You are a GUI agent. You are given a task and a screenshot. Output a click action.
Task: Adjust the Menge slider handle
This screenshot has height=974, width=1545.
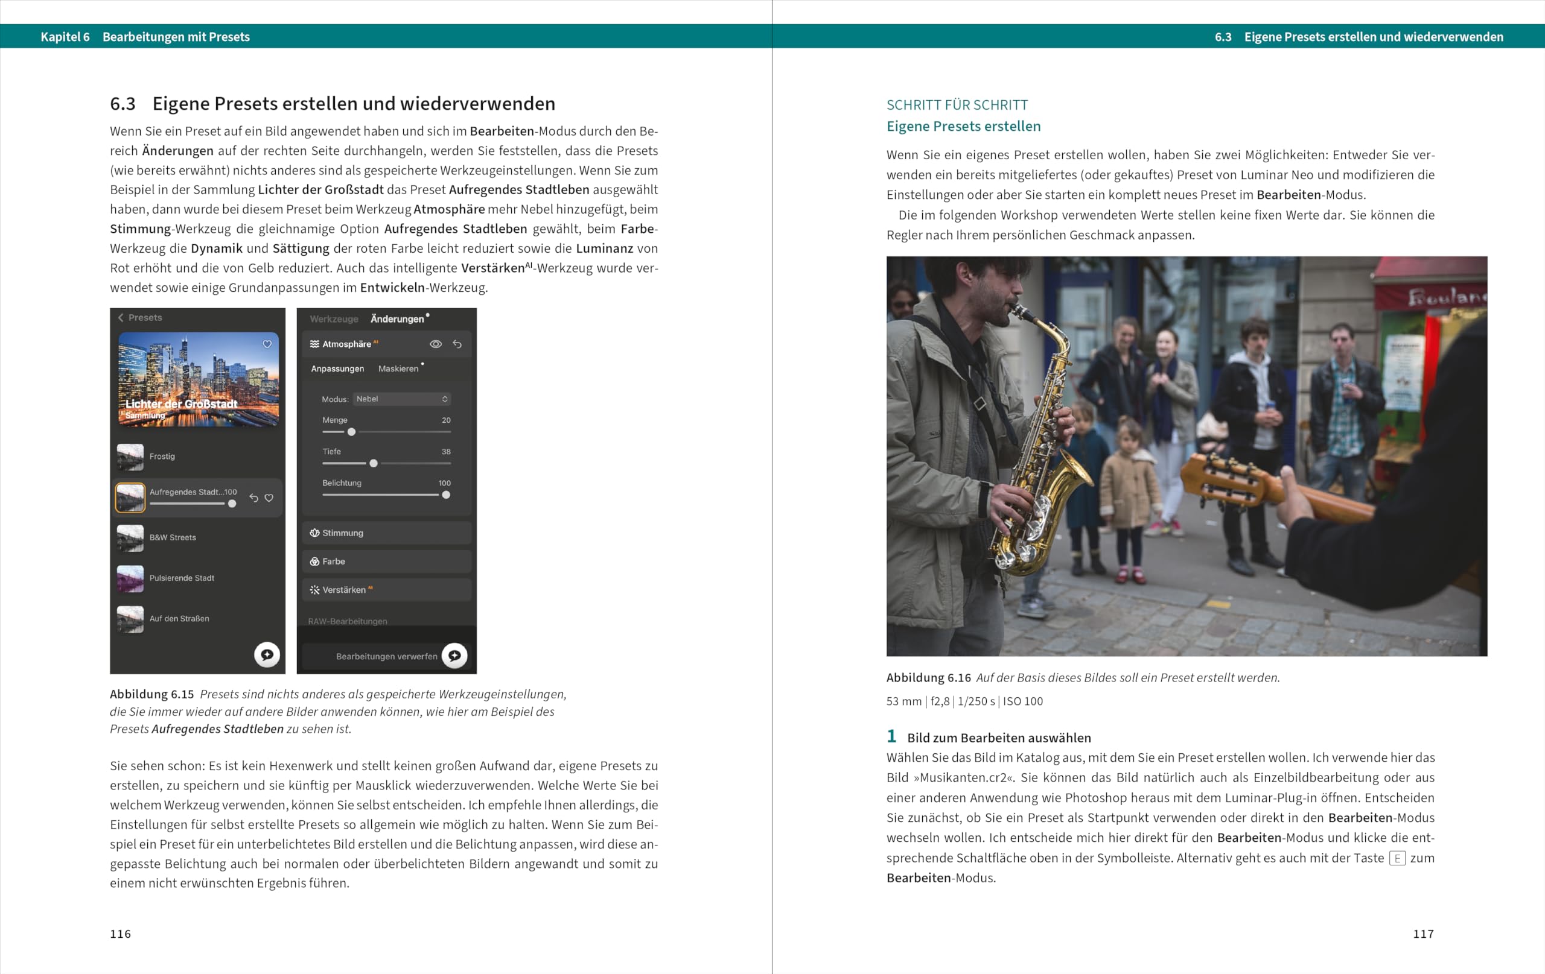352,432
